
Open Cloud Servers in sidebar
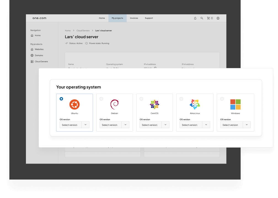pyautogui.click(x=41, y=62)
